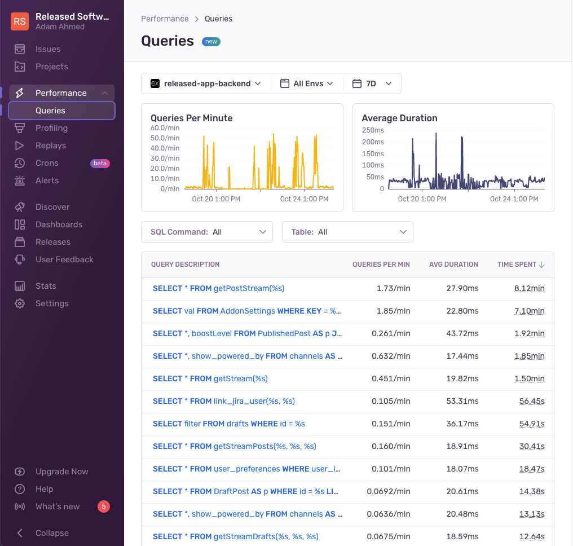Open Settings using the gear icon
This screenshot has height=546, width=573.
click(x=20, y=303)
